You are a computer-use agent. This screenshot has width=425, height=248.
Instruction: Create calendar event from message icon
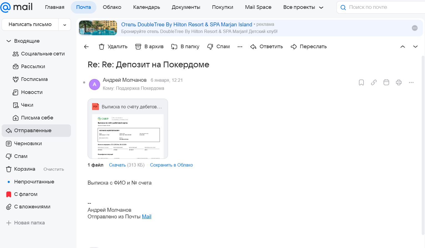386,83
